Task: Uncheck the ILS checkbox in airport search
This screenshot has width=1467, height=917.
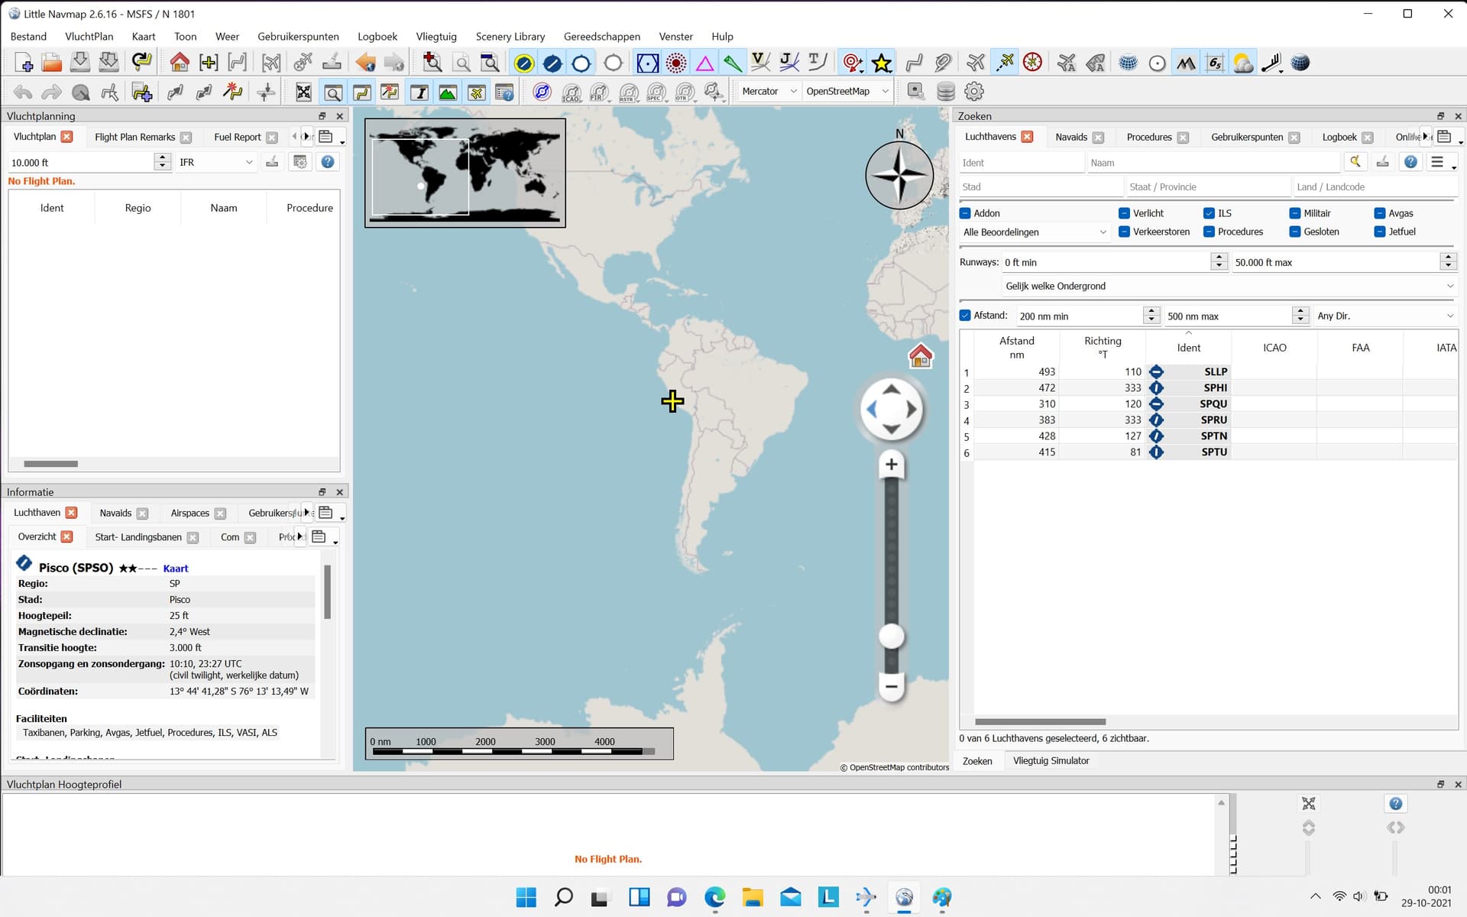Action: [1210, 213]
